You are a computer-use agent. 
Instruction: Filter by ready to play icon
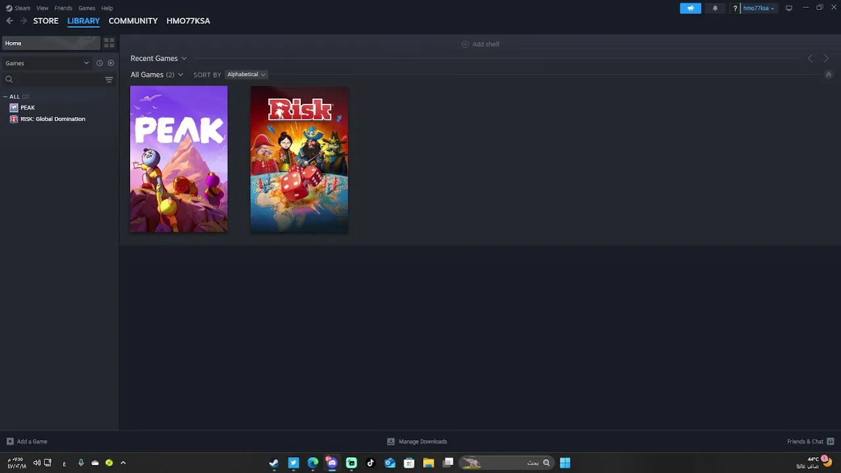[111, 63]
